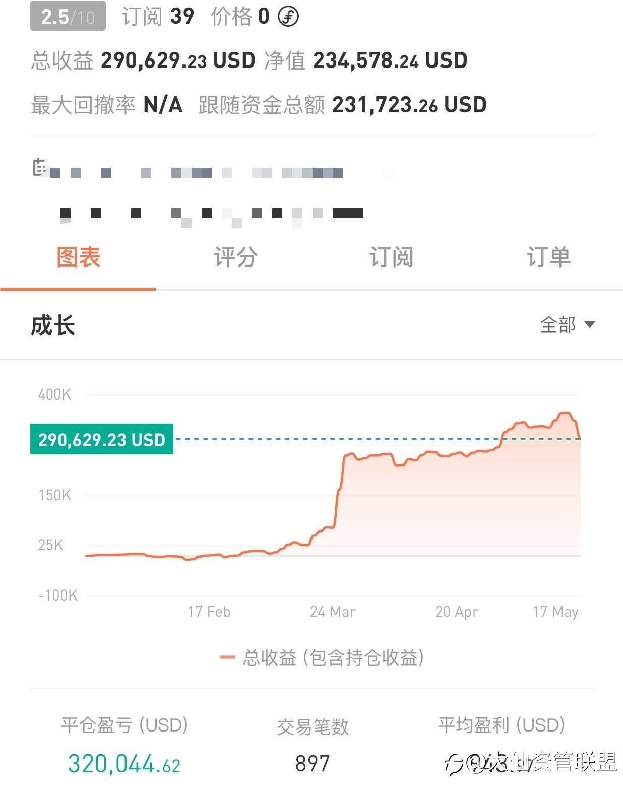Switch to the 评分 tab
Screen dimensions: 623x797
235,257
